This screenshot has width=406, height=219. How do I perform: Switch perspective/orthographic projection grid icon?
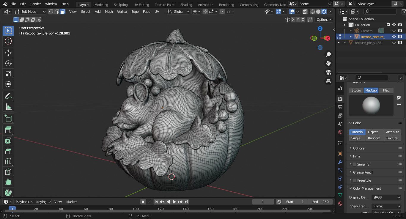click(x=328, y=81)
